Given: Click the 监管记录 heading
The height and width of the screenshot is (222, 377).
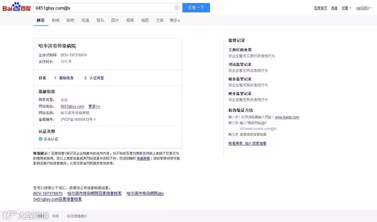Looking at the screenshot, I should 237,41.
